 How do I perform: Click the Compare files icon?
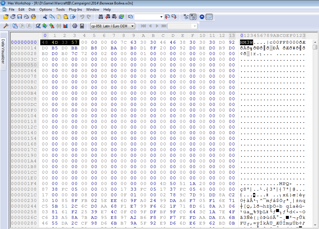pyautogui.click(x=15, y=26)
